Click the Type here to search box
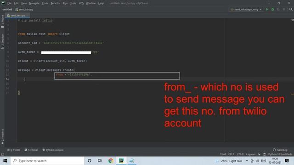 (x=47, y=161)
